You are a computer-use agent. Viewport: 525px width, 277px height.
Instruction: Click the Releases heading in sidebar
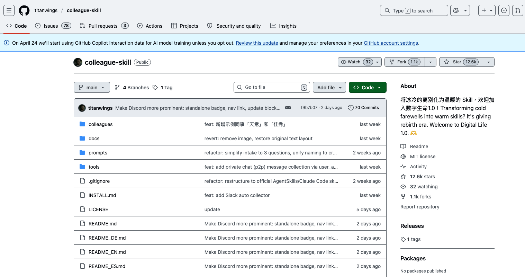(x=412, y=226)
